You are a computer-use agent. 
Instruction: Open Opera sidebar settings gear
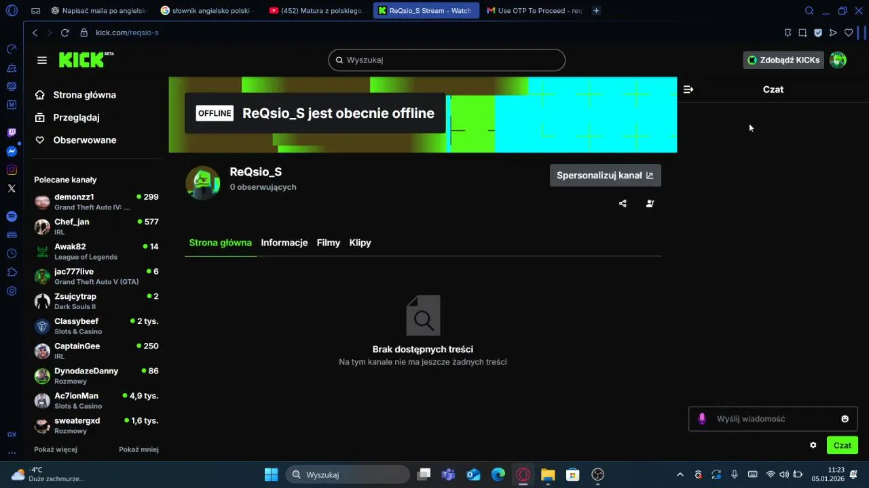(x=12, y=291)
